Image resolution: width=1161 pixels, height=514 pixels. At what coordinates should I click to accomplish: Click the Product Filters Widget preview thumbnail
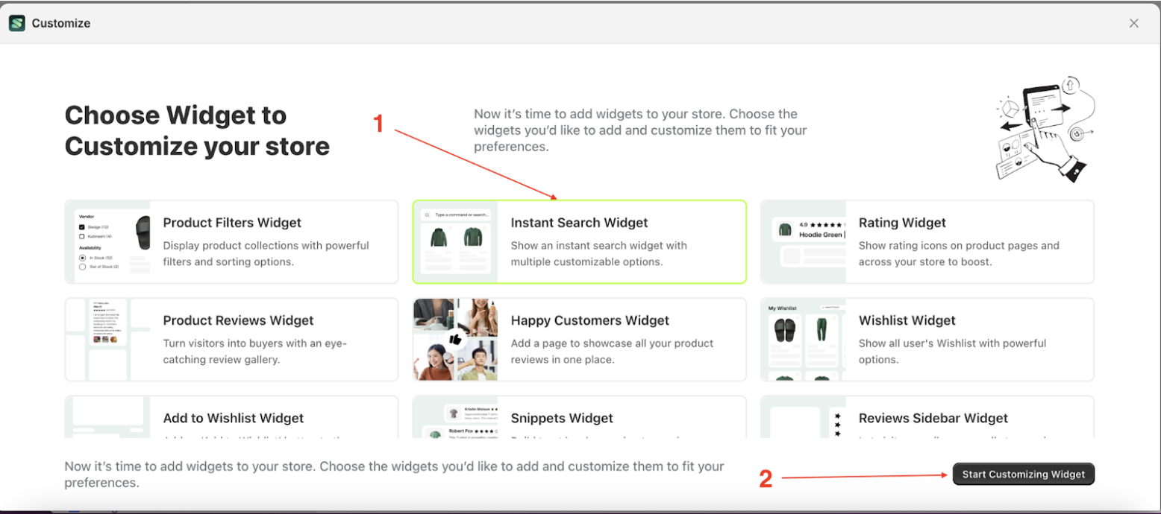click(108, 242)
